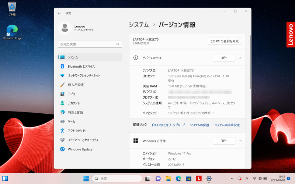Open ネットワークとインターネット settings
This screenshot has height=184, width=295.
90,75
